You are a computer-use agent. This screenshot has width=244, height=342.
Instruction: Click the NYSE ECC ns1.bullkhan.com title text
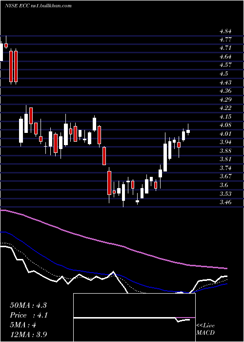pyautogui.click(x=39, y=6)
